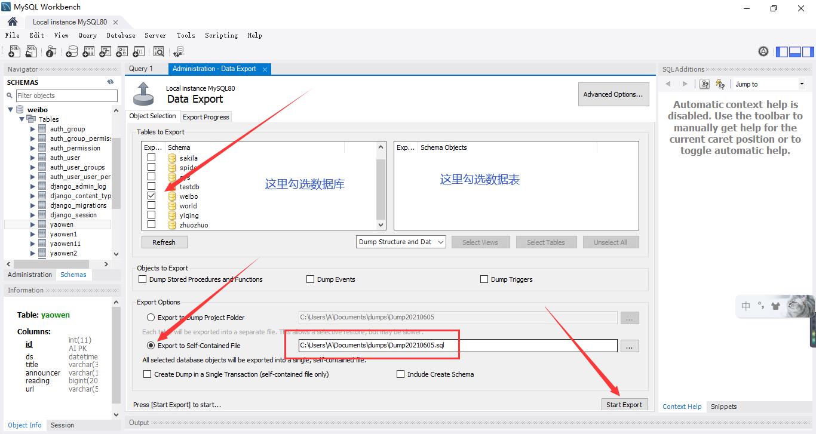This screenshot has width=816, height=434.
Task: Select Export to Self-Contained File radio
Action: [151, 346]
